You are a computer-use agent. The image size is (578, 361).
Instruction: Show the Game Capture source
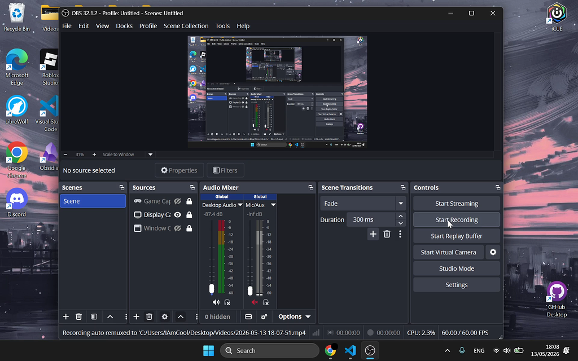pyautogui.click(x=178, y=201)
